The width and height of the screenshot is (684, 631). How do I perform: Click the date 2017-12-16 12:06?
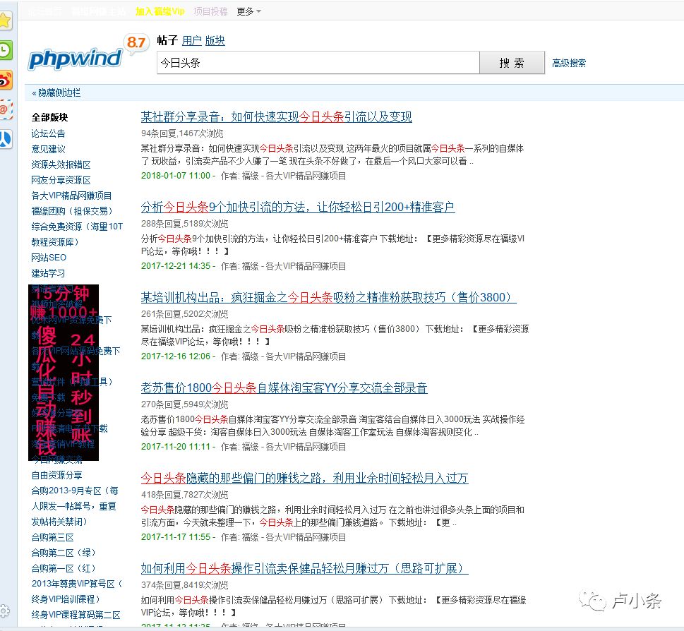point(176,356)
